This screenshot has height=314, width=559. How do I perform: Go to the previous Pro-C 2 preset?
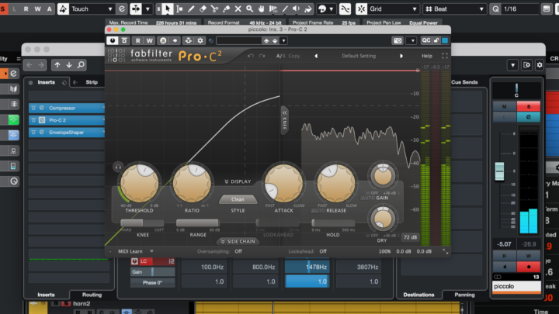pyautogui.click(x=315, y=56)
